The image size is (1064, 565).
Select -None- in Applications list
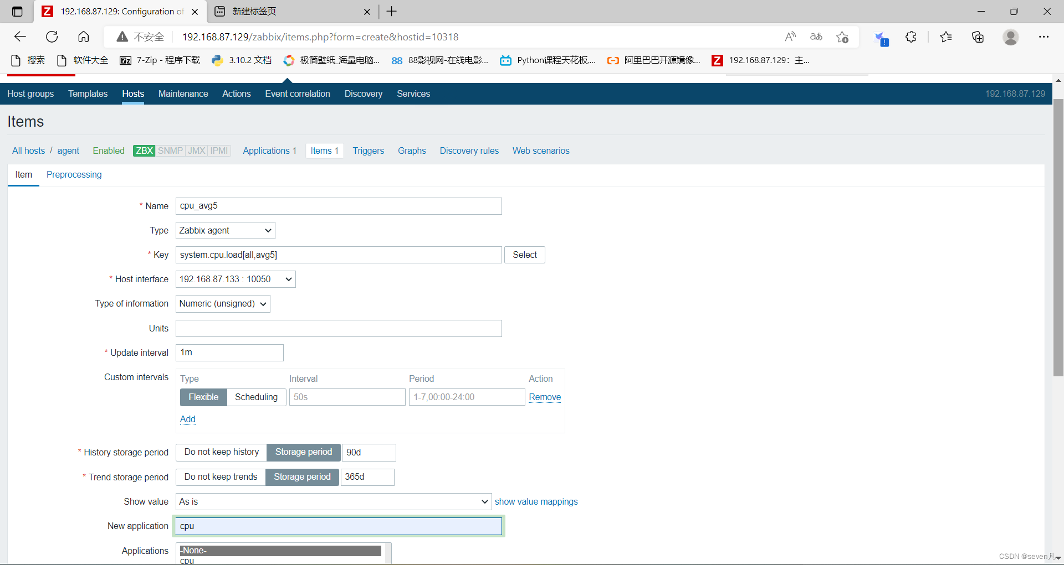pos(280,551)
